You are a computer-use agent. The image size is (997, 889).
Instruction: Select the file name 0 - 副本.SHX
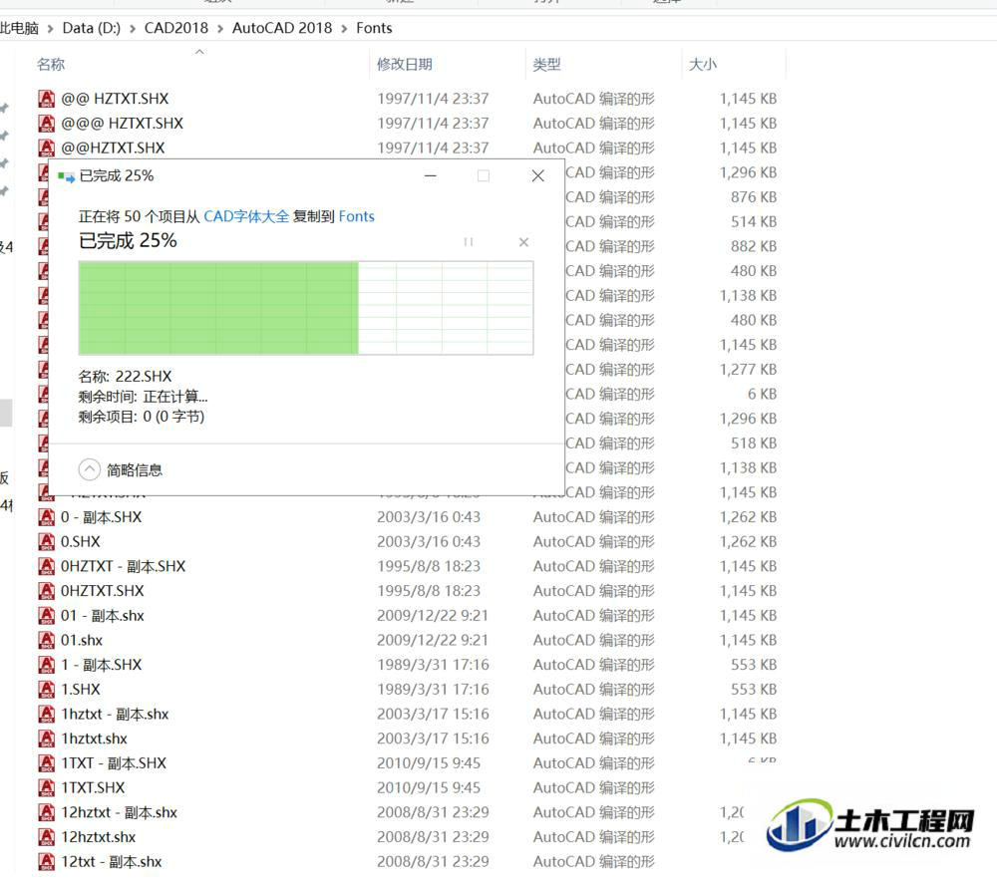(x=101, y=517)
